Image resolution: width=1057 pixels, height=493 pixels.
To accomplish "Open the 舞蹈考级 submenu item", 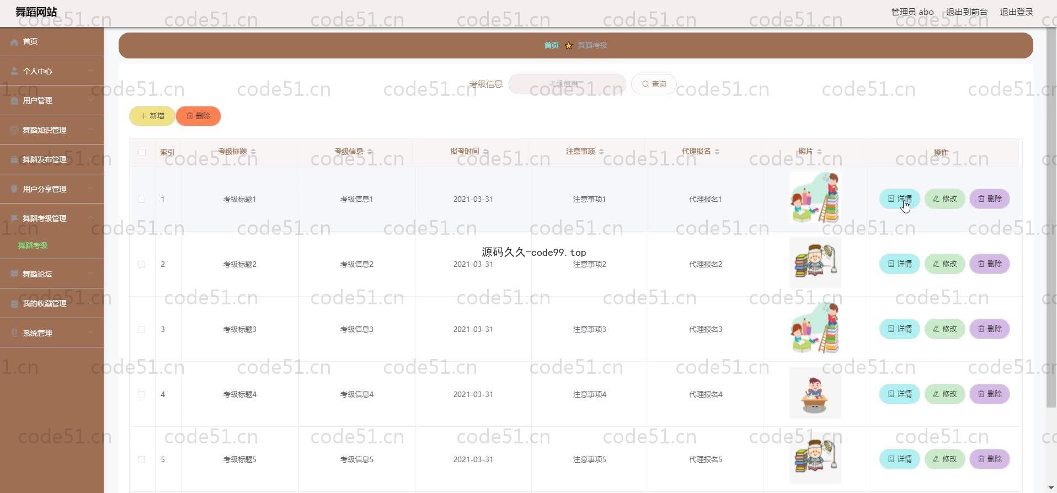I will pyautogui.click(x=33, y=245).
